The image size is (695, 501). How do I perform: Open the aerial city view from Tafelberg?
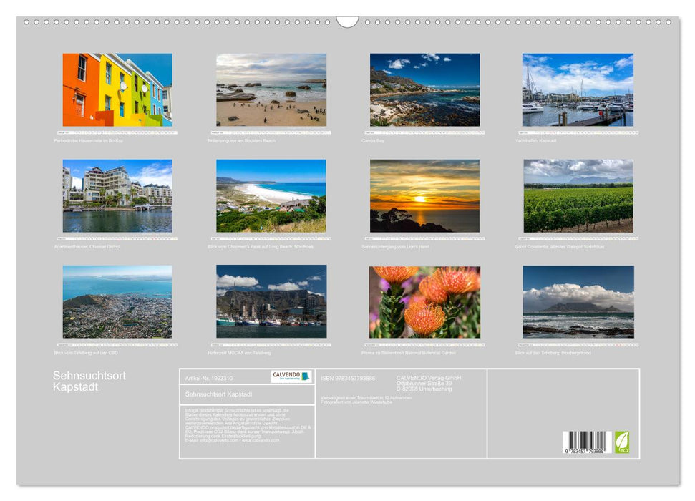point(117,302)
